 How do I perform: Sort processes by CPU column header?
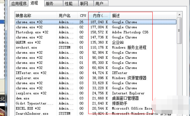click(83, 16)
